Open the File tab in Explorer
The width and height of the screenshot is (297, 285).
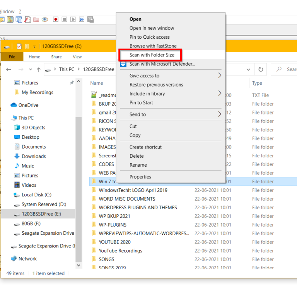[x=12, y=57]
